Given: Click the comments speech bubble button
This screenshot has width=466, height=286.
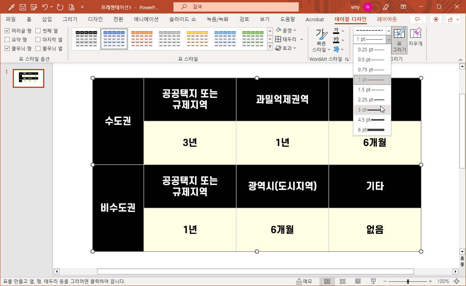Looking at the screenshot, I should (418, 19).
